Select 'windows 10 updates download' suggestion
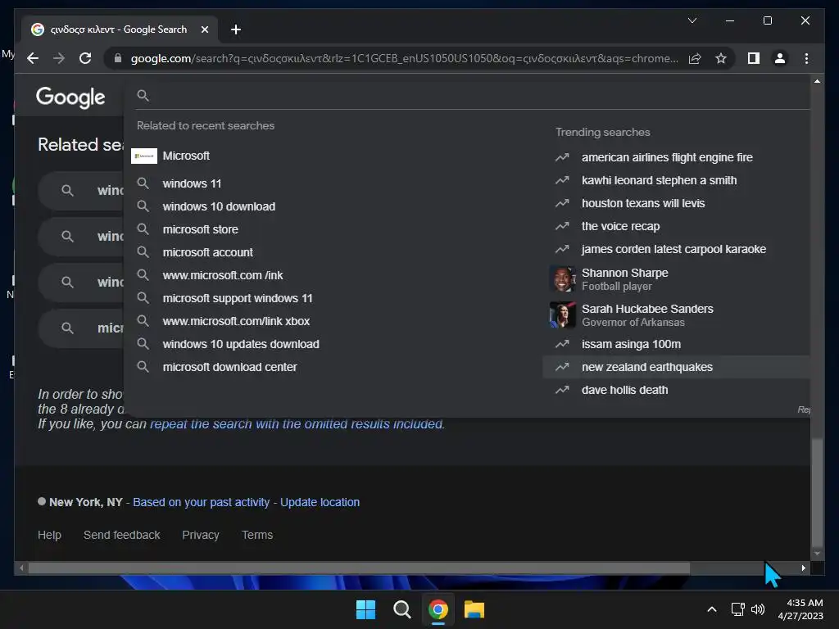Image resolution: width=839 pixels, height=629 pixels. 332,345
